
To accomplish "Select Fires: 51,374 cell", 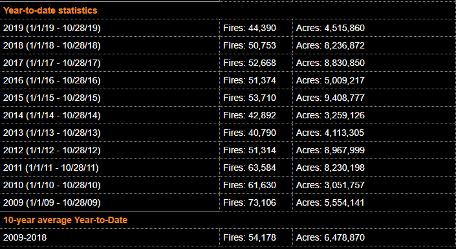I will click(x=250, y=80).
